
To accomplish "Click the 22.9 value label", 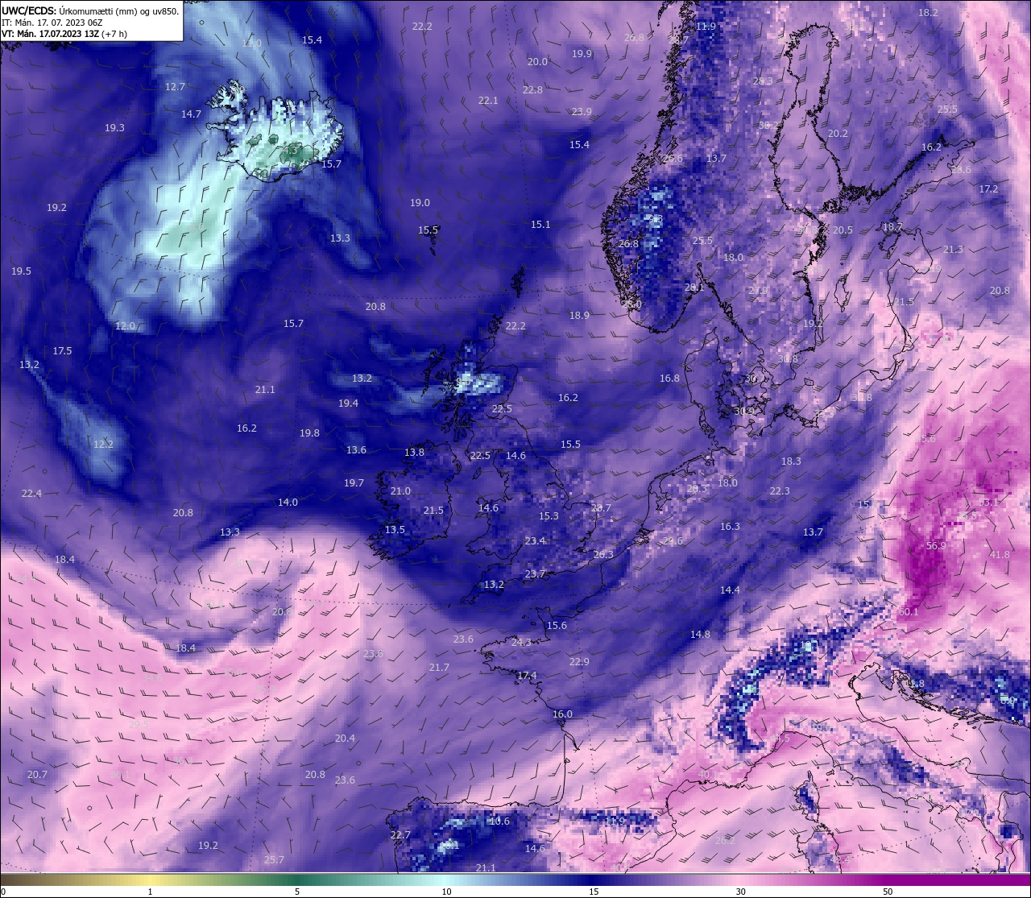I will coord(579,662).
